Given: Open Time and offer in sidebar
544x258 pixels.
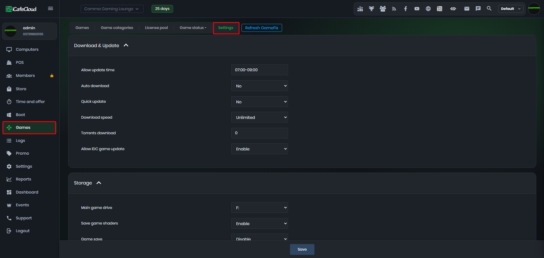Looking at the screenshot, I should coord(30,102).
